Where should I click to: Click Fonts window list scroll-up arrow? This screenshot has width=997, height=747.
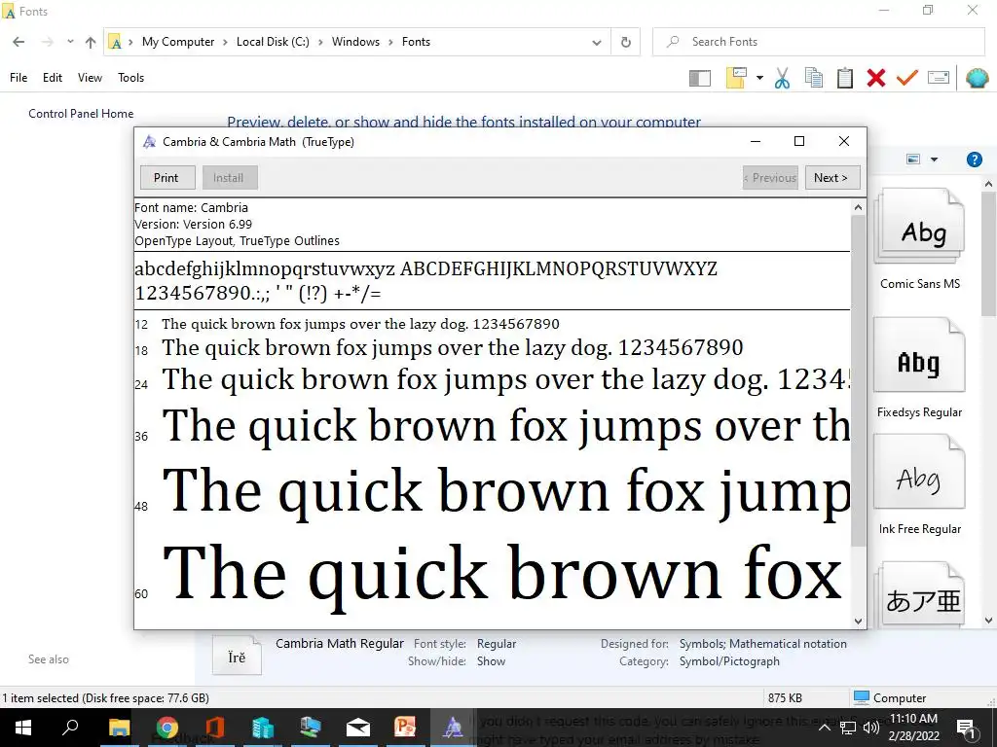988,184
